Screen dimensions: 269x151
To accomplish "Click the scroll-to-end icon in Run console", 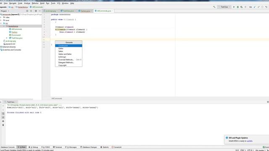I will pyautogui.click(x=3, y=117).
